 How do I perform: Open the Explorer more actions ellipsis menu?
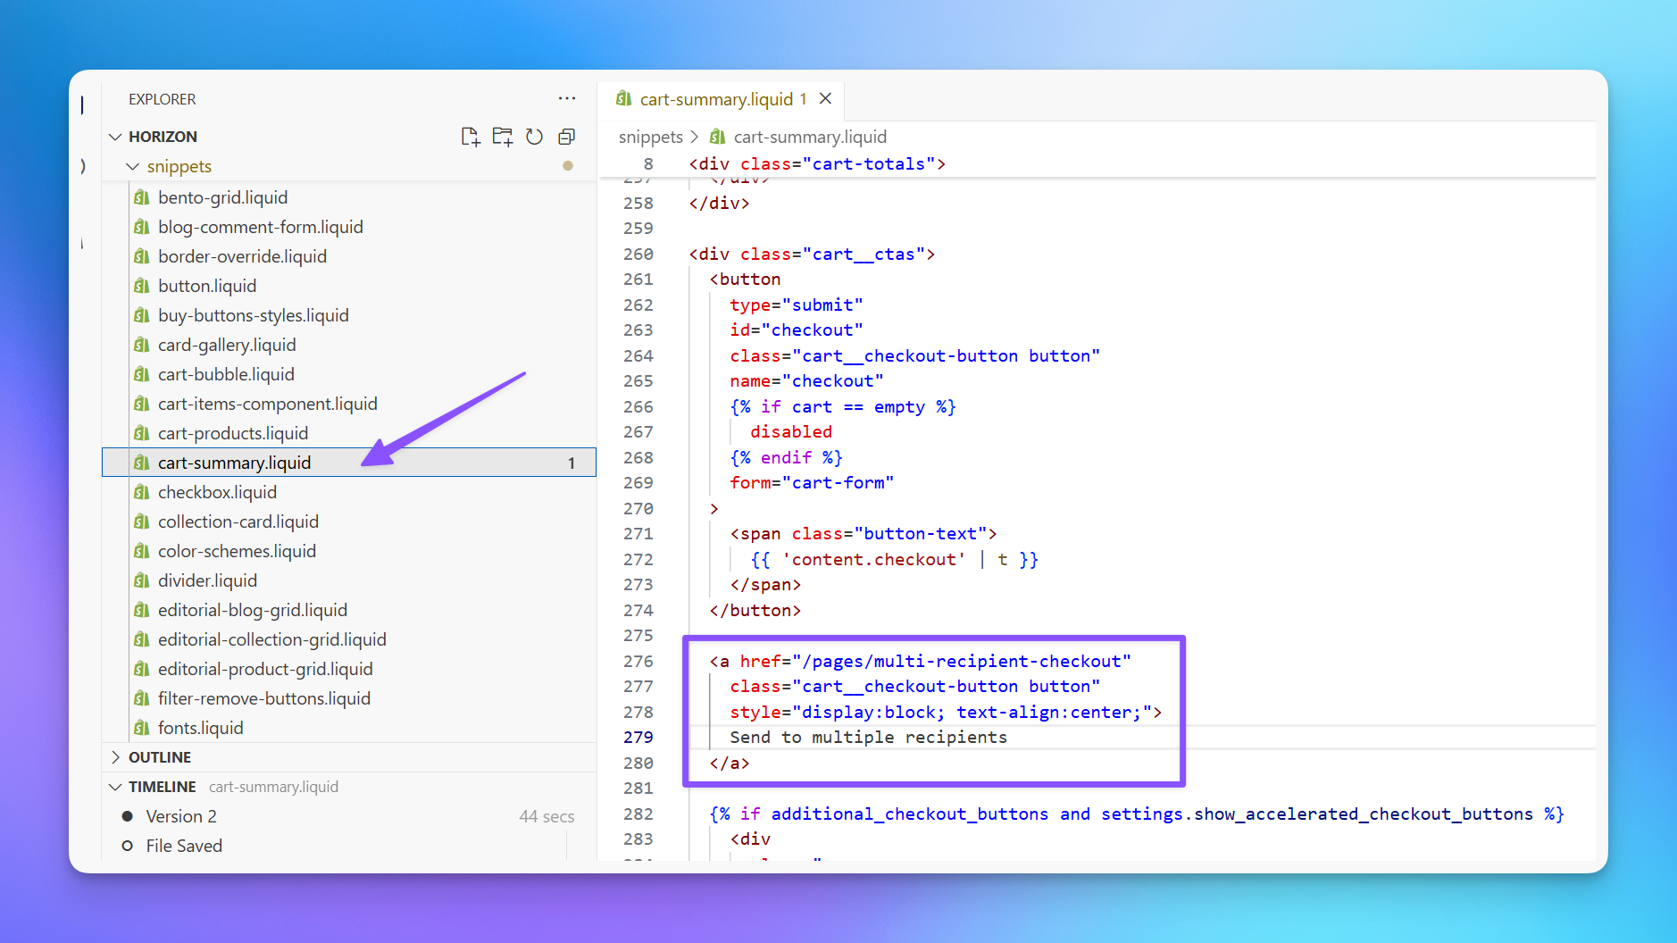coord(567,98)
